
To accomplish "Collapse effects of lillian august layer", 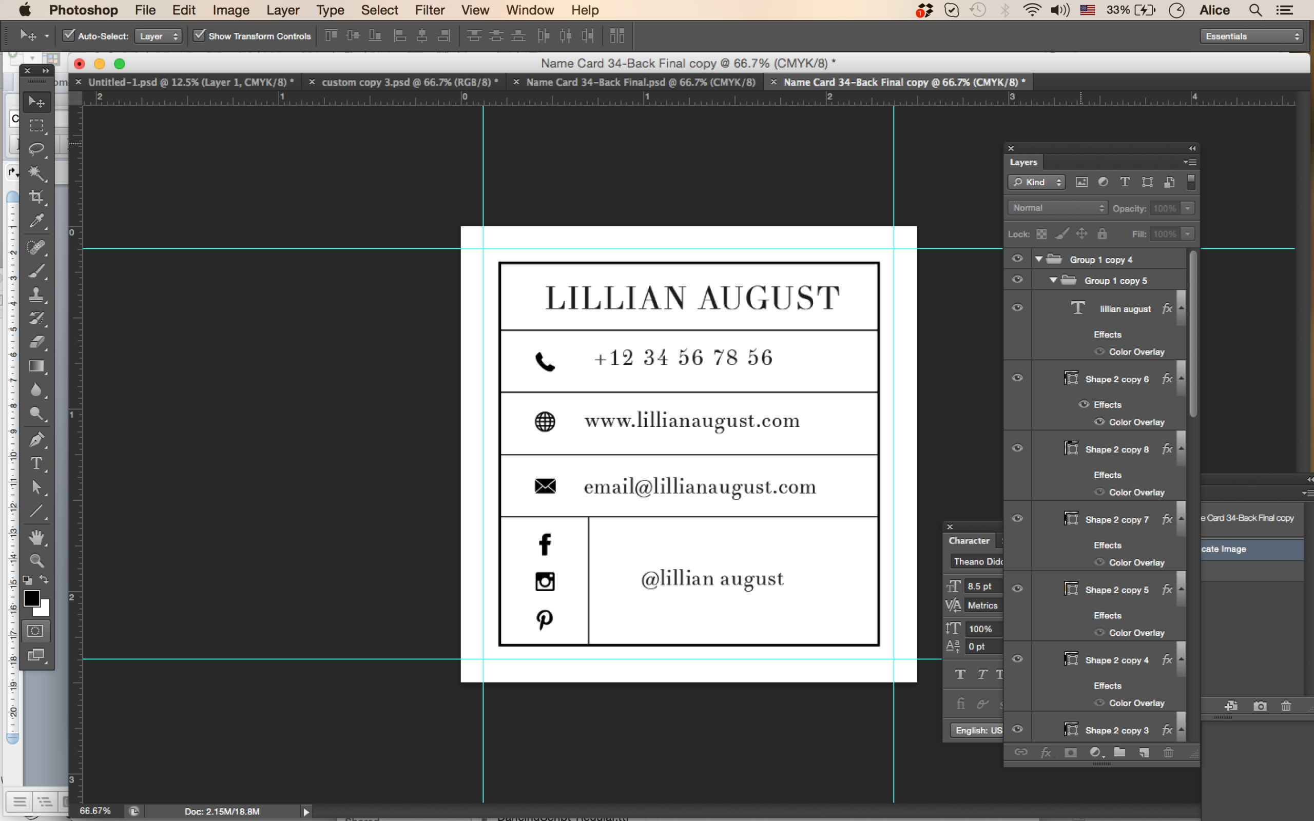I will 1181,308.
